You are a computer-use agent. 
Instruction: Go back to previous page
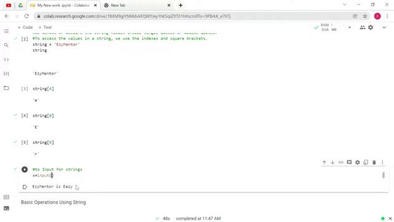pos(7,16)
